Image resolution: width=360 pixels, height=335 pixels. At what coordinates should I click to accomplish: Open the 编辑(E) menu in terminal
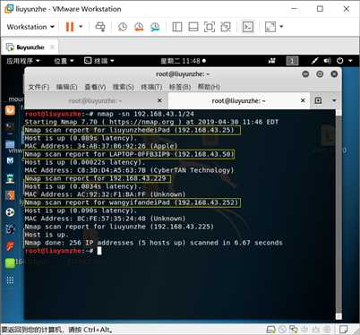click(66, 87)
